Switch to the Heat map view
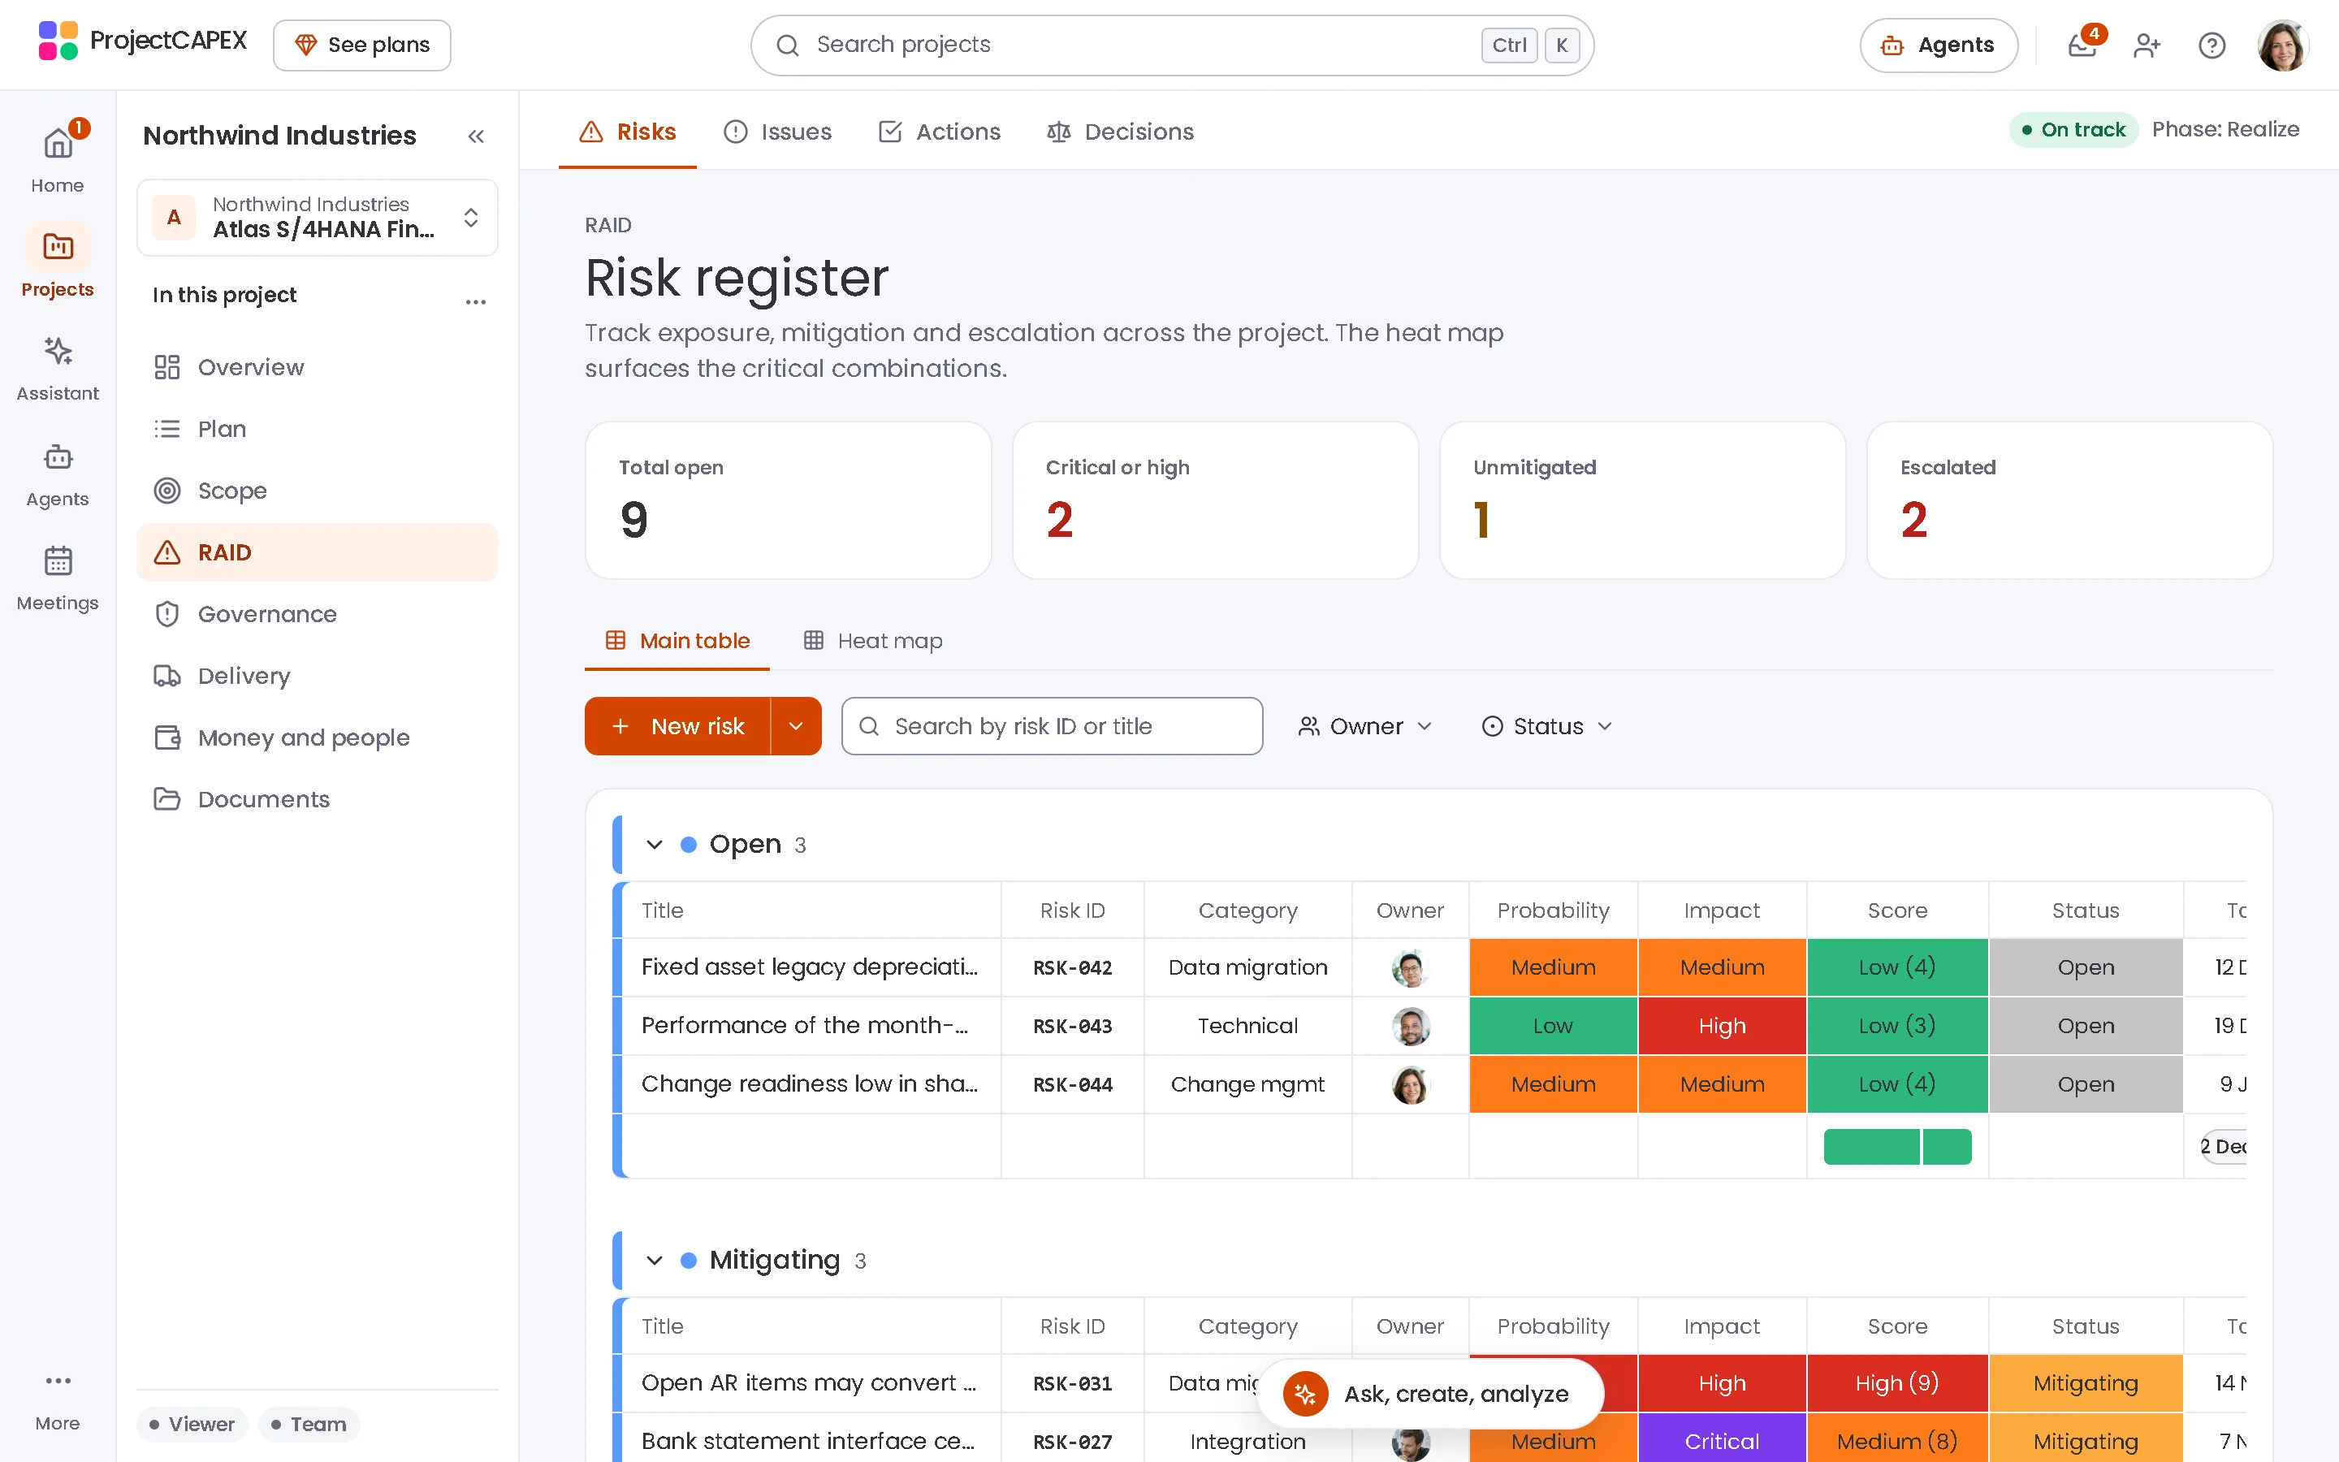This screenshot has width=2339, height=1462. tap(874, 641)
